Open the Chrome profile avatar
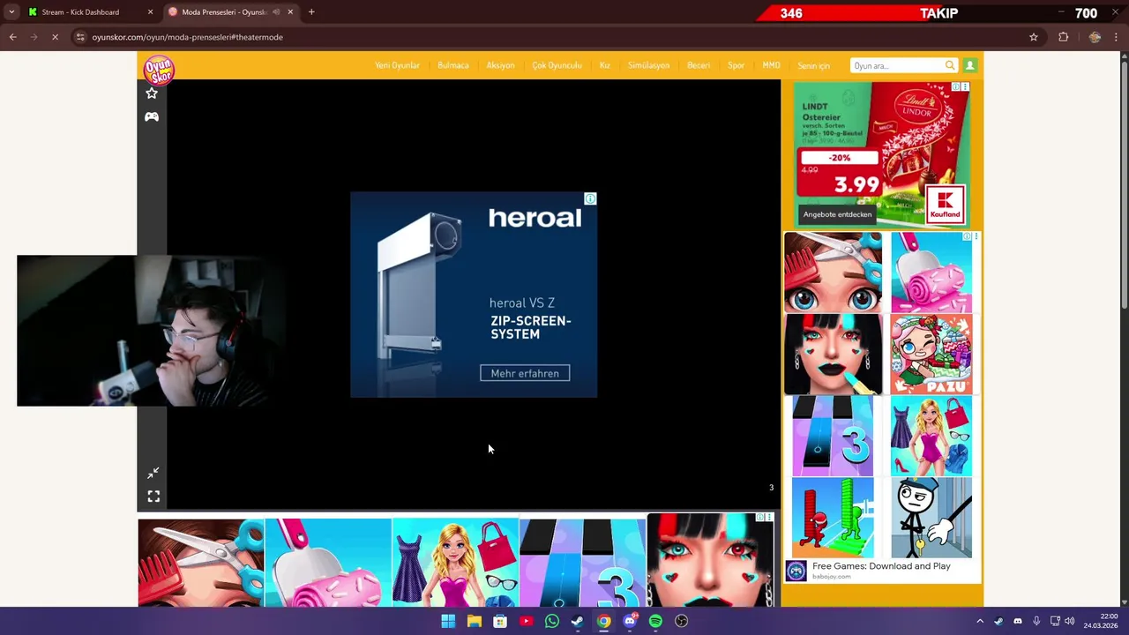 click(1095, 37)
